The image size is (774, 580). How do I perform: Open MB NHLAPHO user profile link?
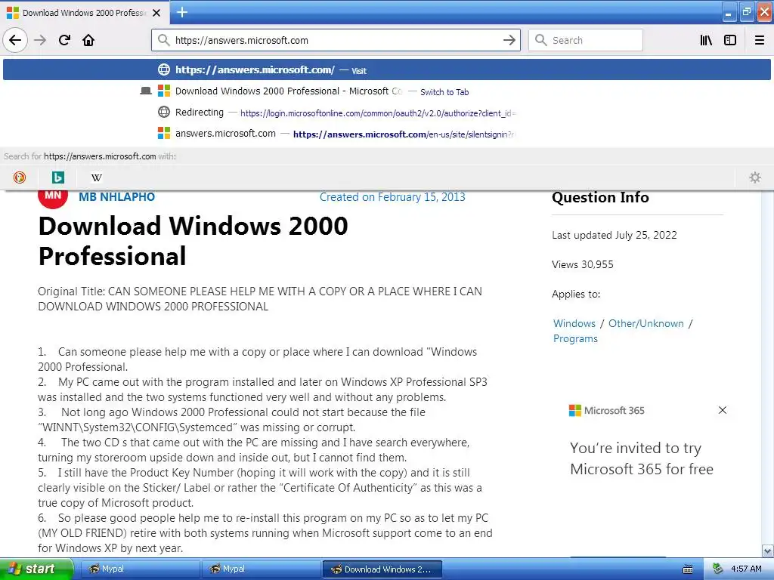117,197
